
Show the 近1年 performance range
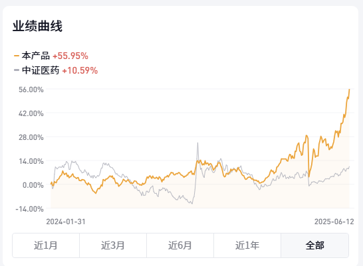[247, 245]
